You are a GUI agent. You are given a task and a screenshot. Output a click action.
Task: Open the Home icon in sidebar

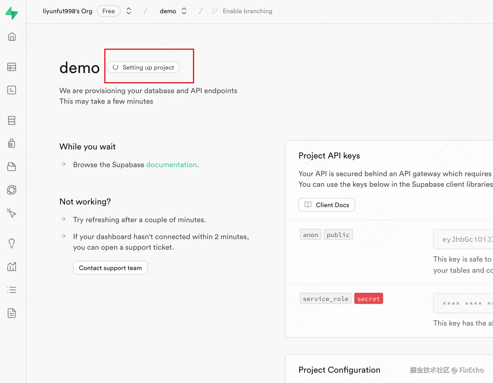tap(12, 37)
